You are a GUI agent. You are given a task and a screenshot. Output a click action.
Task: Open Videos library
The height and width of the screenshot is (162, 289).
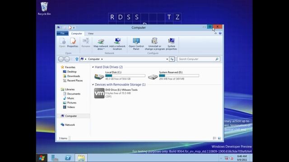click(x=69, y=107)
